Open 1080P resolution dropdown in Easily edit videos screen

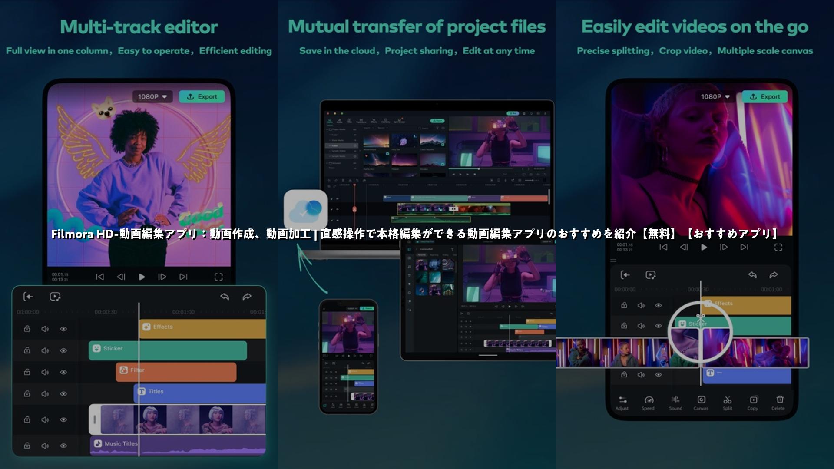[x=715, y=96]
